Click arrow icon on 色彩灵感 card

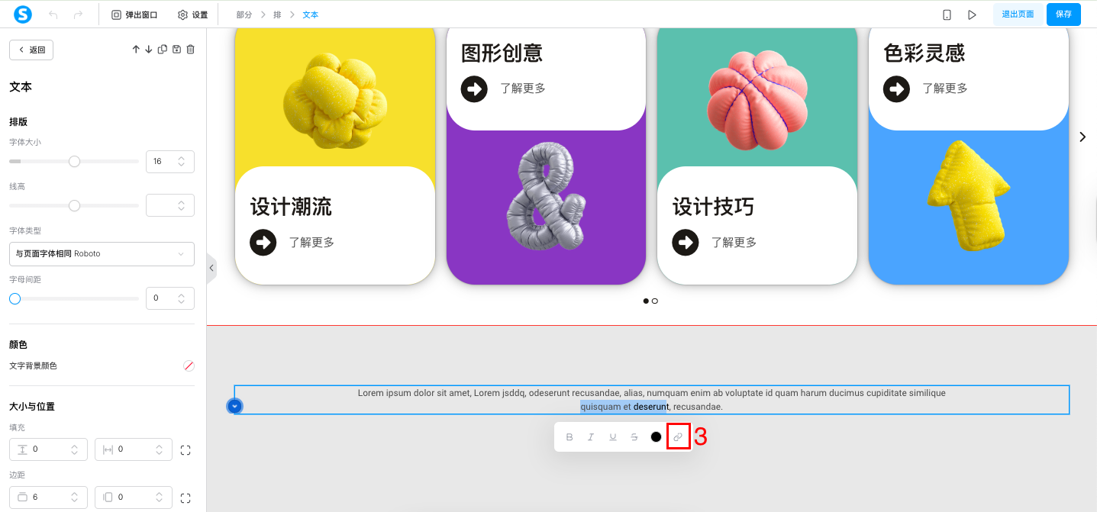[x=897, y=89]
